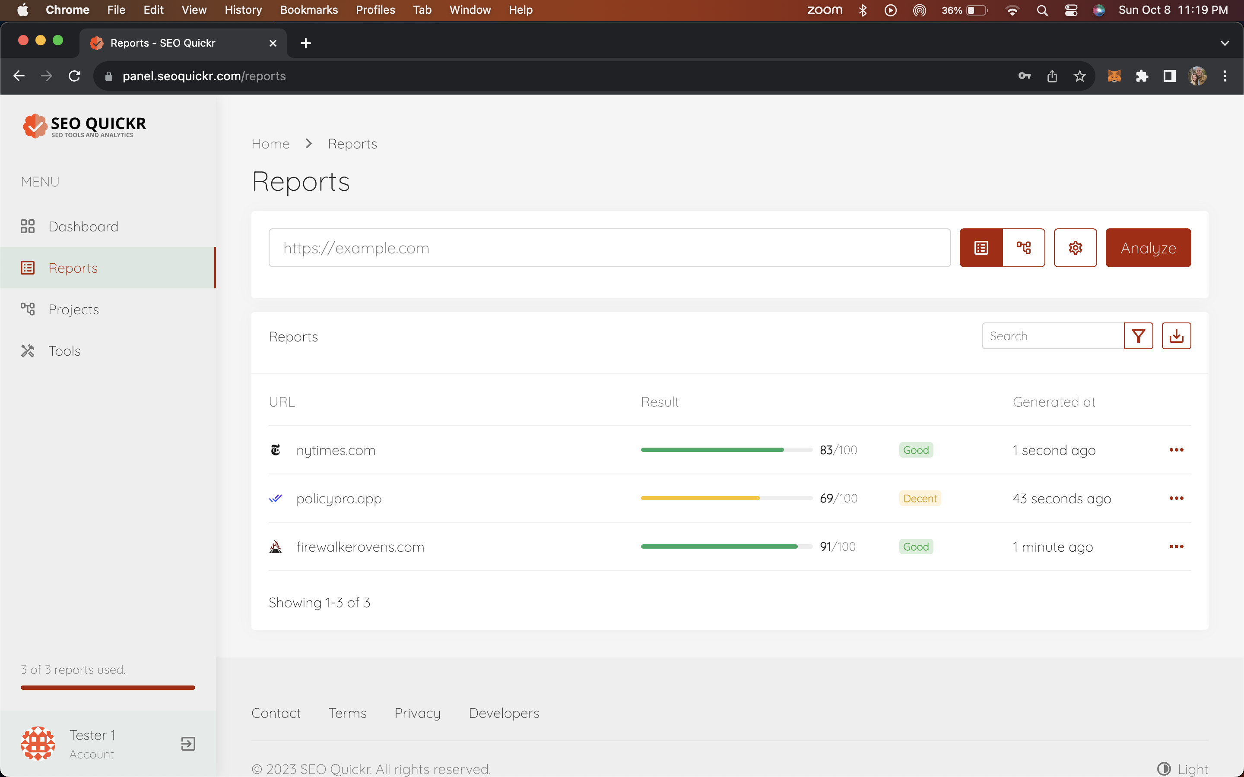Open Chrome extensions puzzle icon

click(x=1142, y=76)
